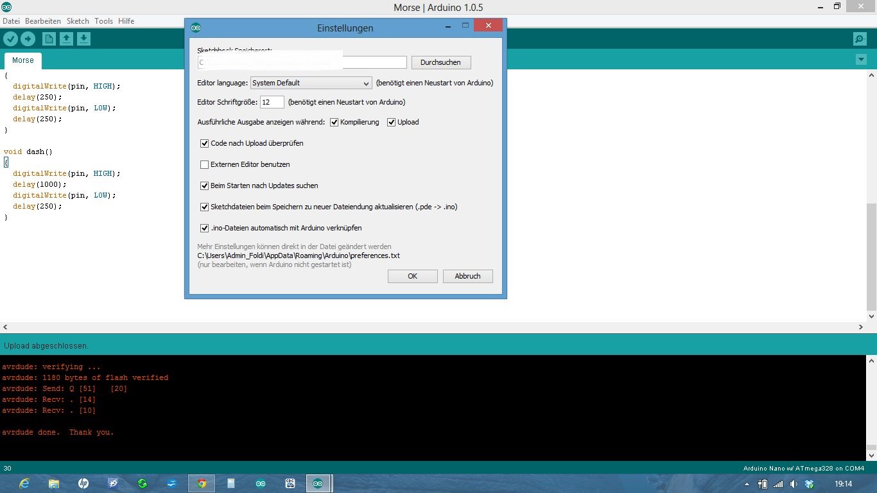Image resolution: width=877 pixels, height=493 pixels.
Task: Open File Explorer from the taskbar
Action: (x=54, y=483)
